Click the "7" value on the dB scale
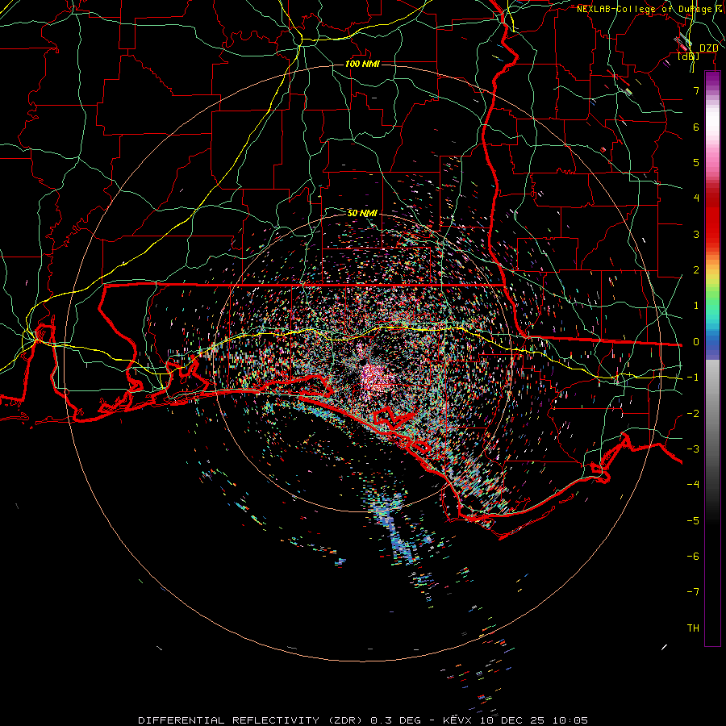Viewport: 726px width, 726px height. (696, 90)
